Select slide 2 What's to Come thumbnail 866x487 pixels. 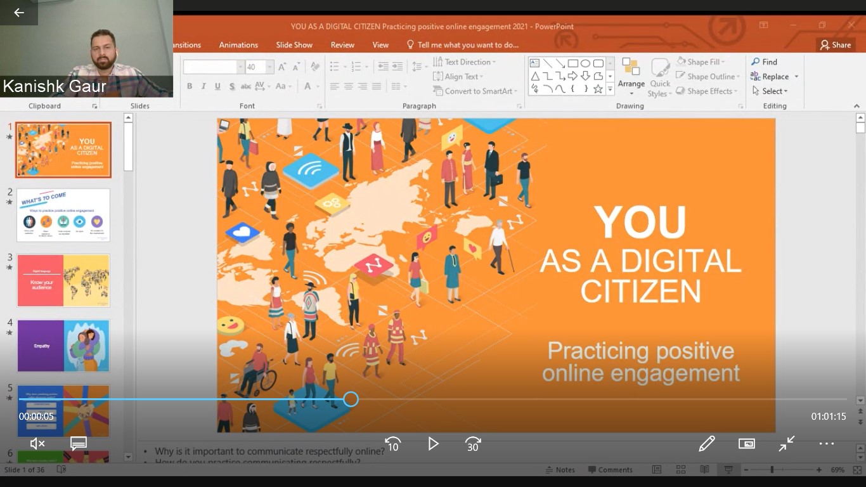63,215
